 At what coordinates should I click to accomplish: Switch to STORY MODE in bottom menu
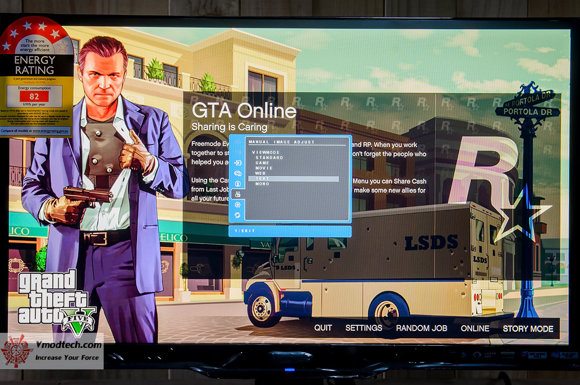(x=528, y=329)
